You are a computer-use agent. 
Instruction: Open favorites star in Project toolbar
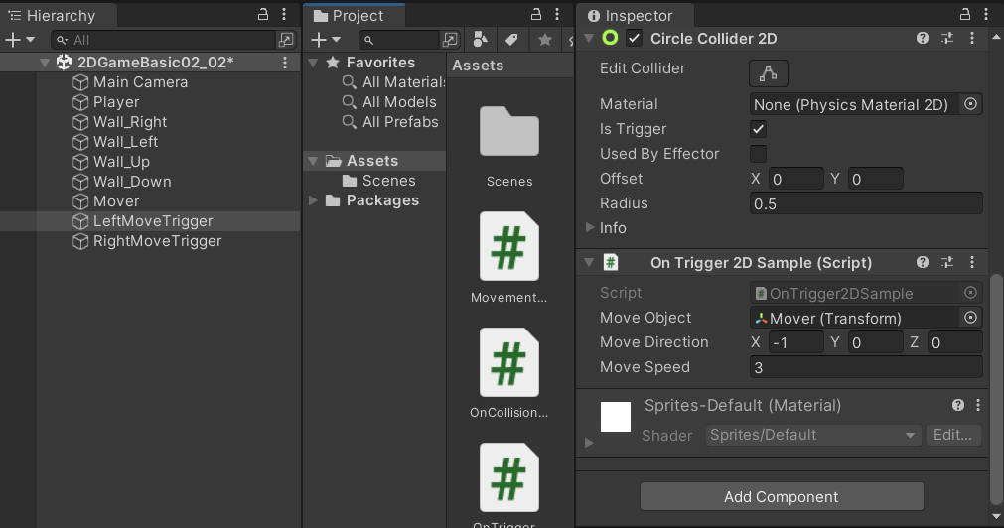[545, 40]
